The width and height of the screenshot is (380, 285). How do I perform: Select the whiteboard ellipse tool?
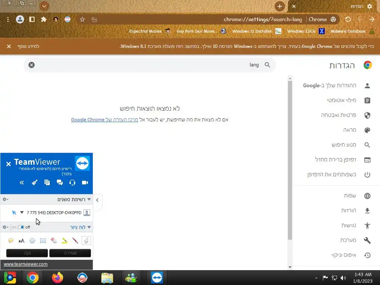(32, 240)
